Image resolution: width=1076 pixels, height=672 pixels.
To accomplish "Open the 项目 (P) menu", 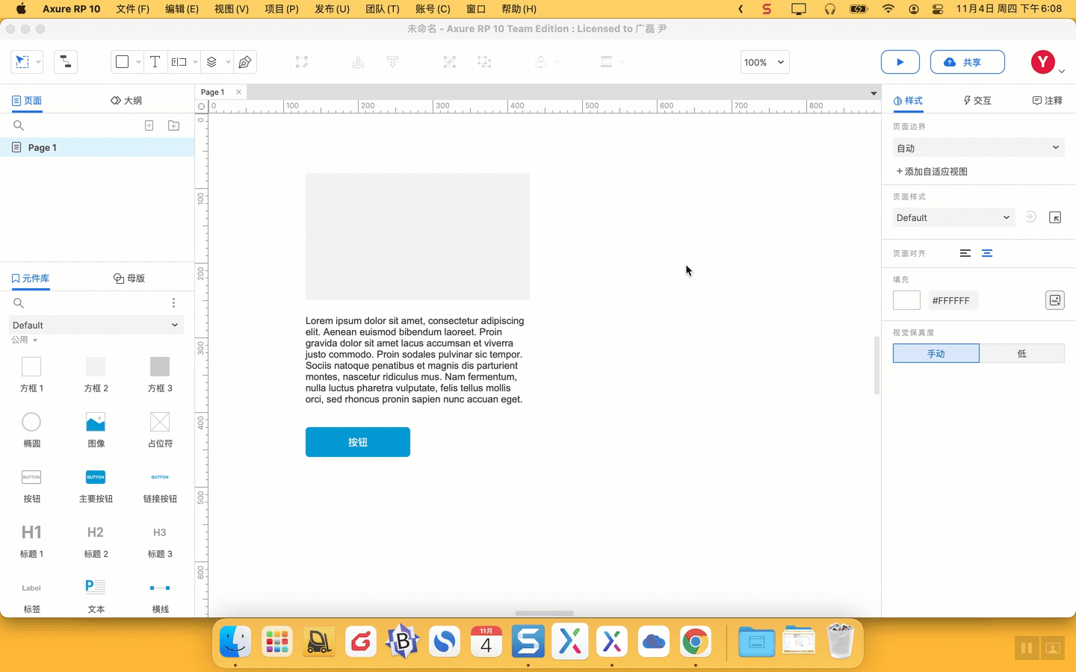I will tap(282, 9).
